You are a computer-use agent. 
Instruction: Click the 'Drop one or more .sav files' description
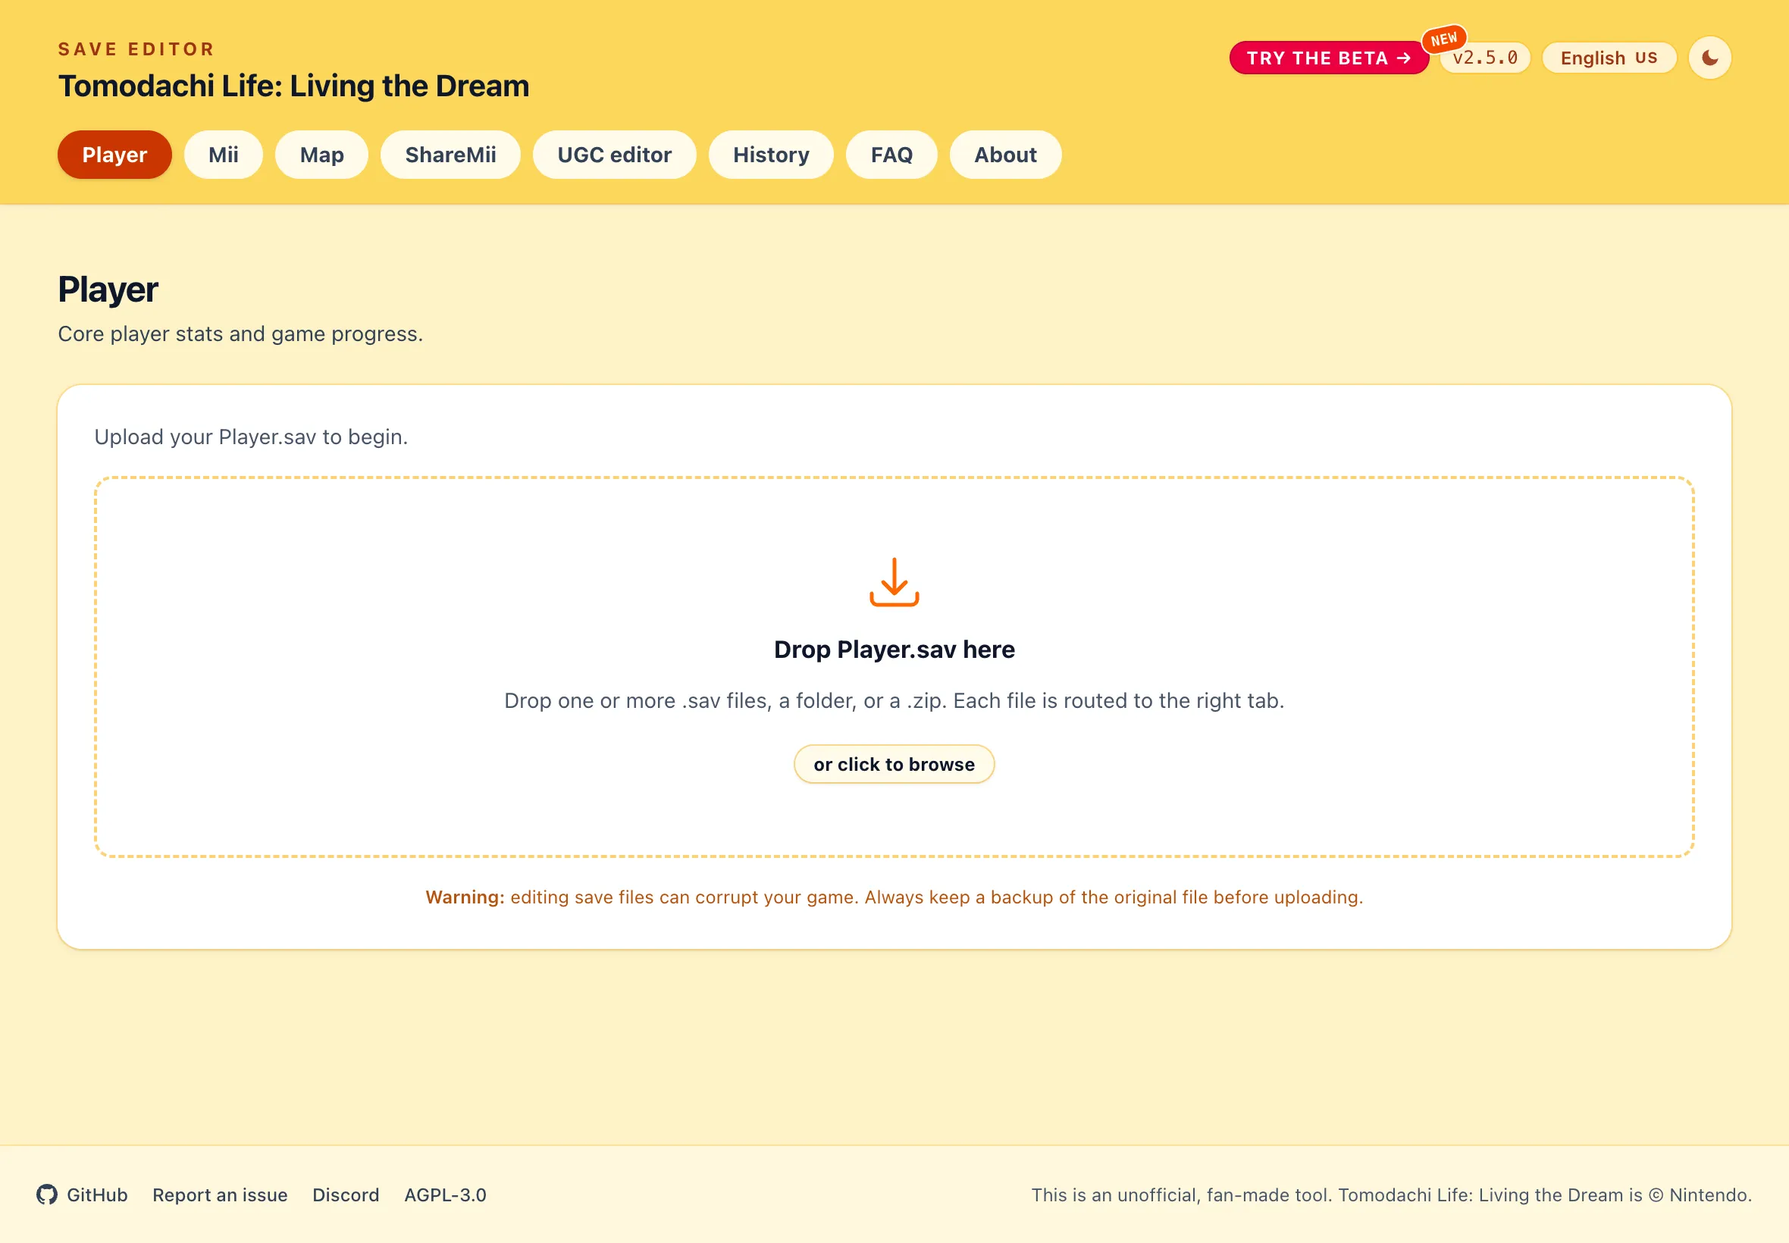(x=894, y=700)
